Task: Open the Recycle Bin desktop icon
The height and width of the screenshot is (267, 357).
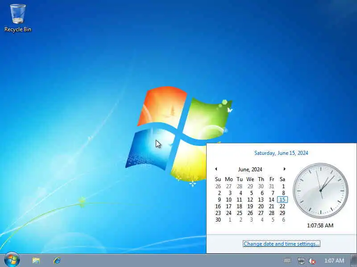Action: (18, 18)
